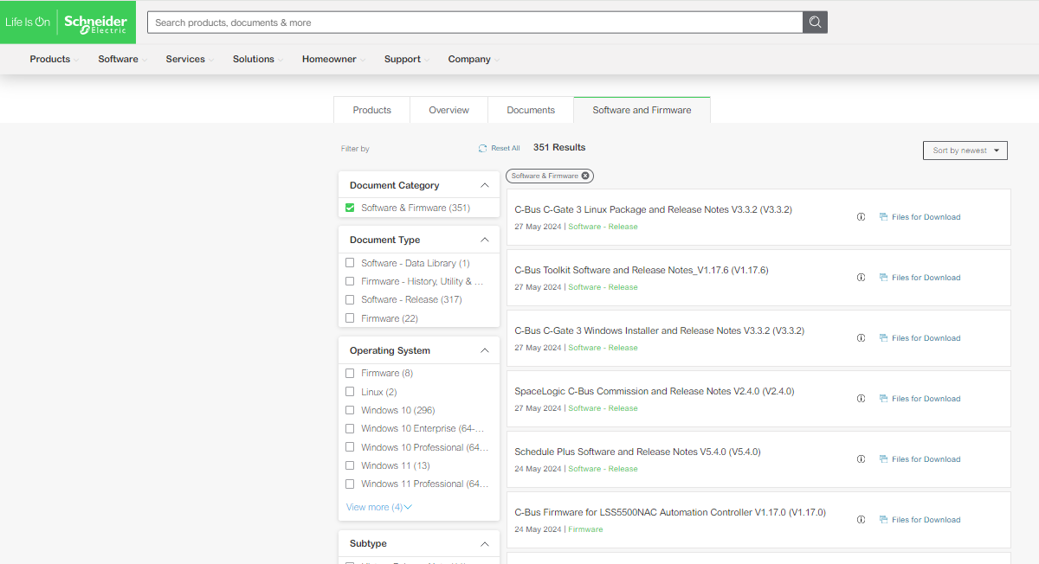
Task: Show info for C-Bus C-Gate 3 Linux Package
Action: pos(861,217)
